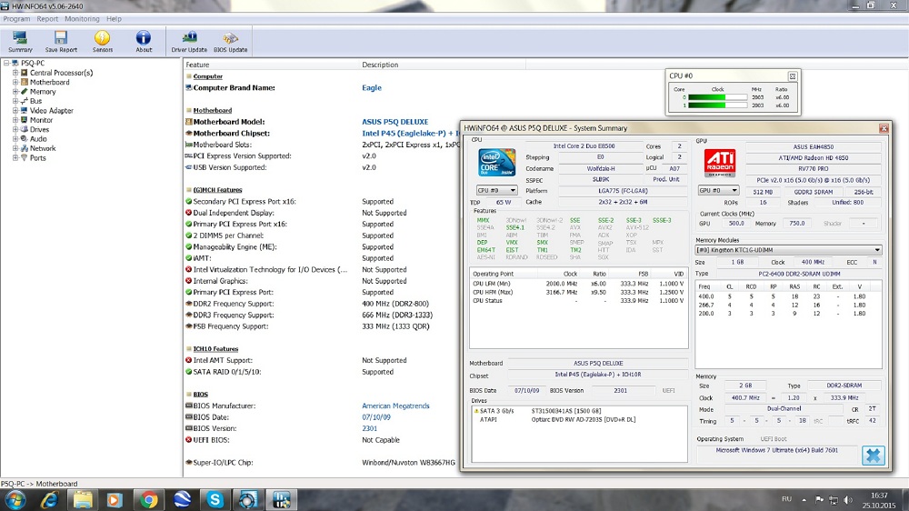Click the network tray icon
Screen dimensions: 909x511
[834, 499]
